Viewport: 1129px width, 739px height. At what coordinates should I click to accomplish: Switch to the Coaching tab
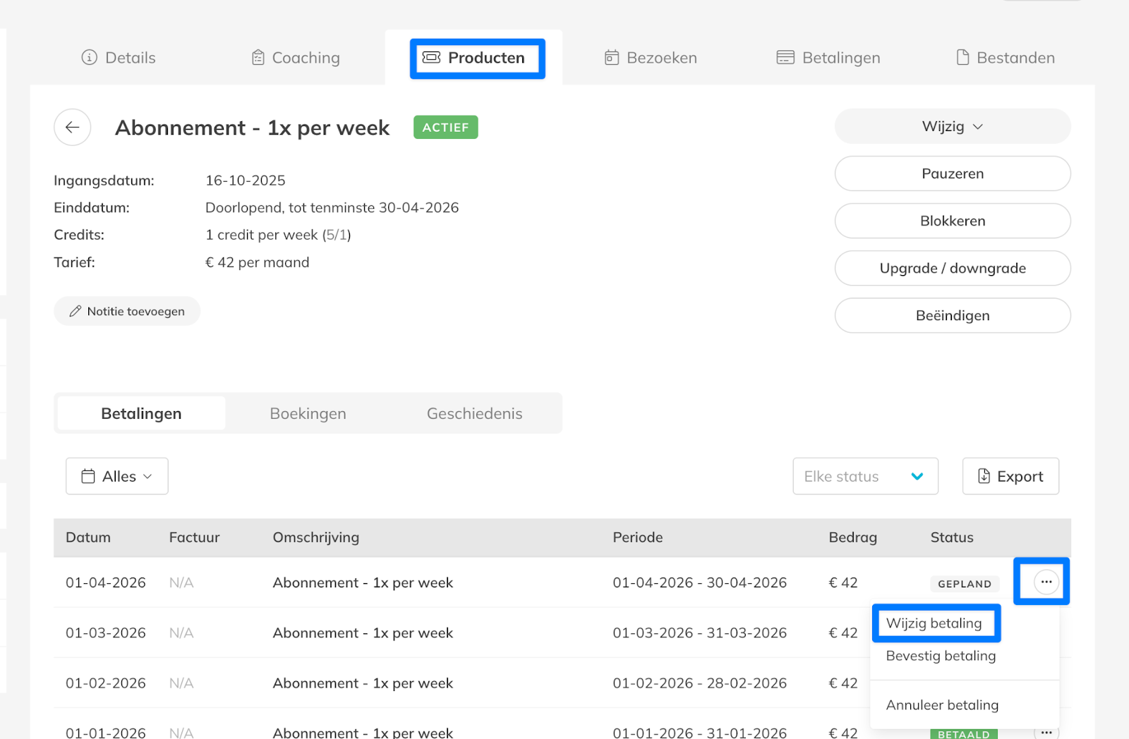click(x=296, y=58)
